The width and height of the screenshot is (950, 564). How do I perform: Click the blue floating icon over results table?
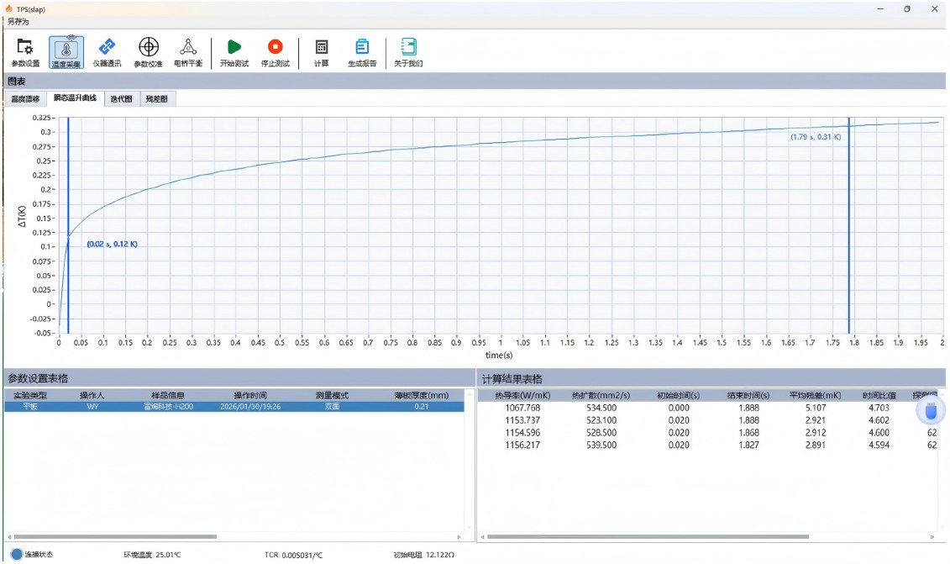(x=931, y=412)
